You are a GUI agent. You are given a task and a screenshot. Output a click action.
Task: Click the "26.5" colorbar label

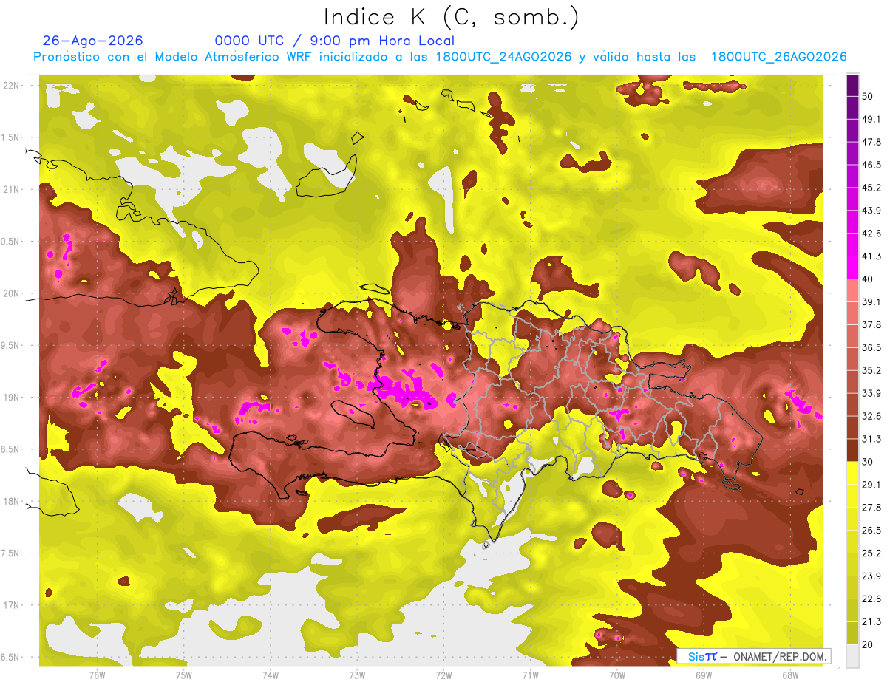[871, 531]
